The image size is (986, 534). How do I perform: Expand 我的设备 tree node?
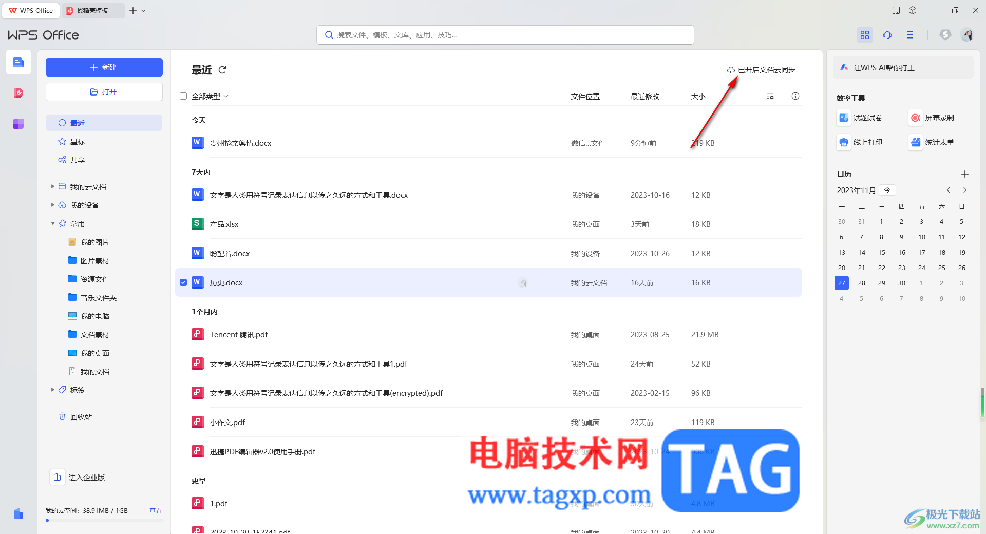52,205
